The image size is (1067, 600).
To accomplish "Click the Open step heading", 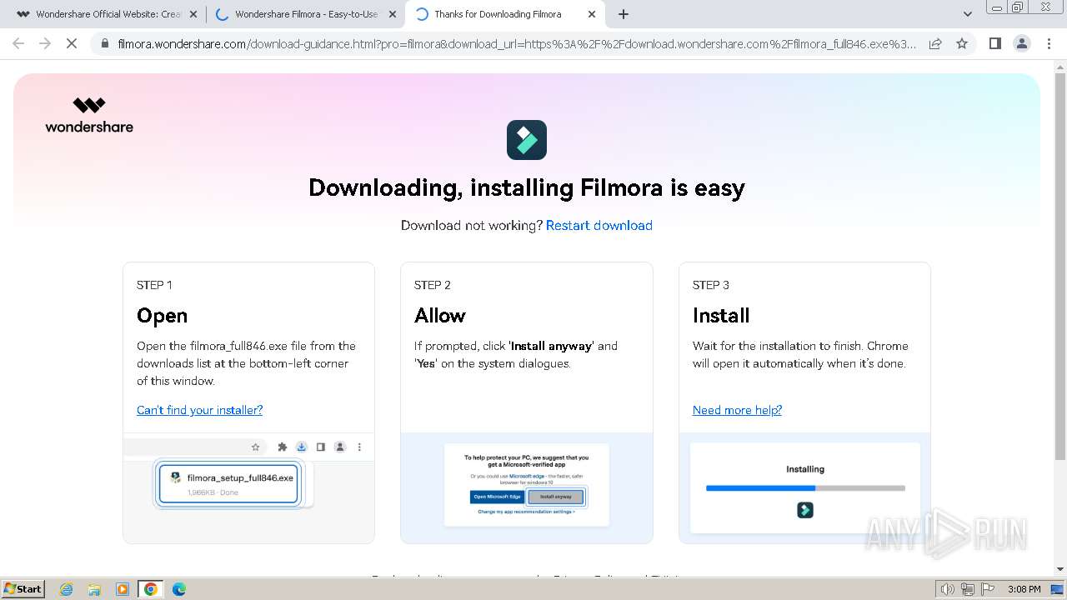I will pyautogui.click(x=162, y=316).
